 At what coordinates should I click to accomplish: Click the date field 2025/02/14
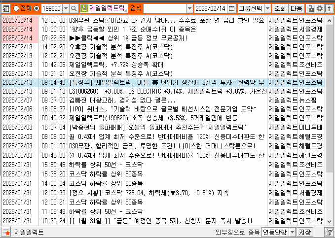click(x=211, y=8)
